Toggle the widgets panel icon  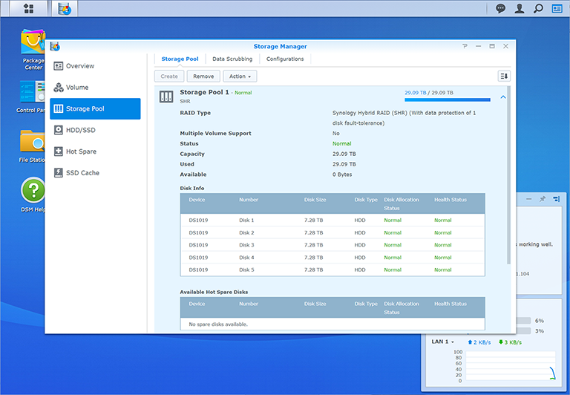click(557, 8)
